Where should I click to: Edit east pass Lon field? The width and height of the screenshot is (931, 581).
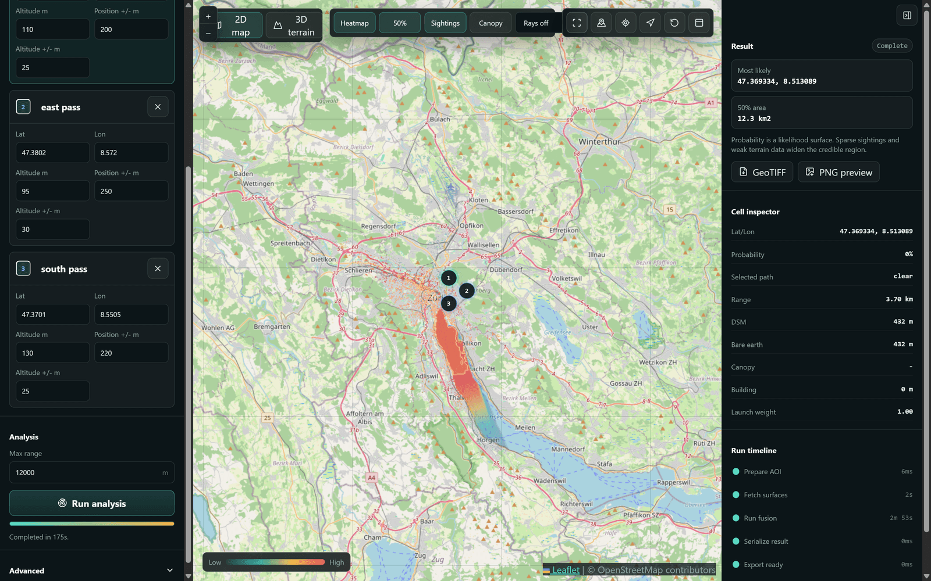(131, 153)
